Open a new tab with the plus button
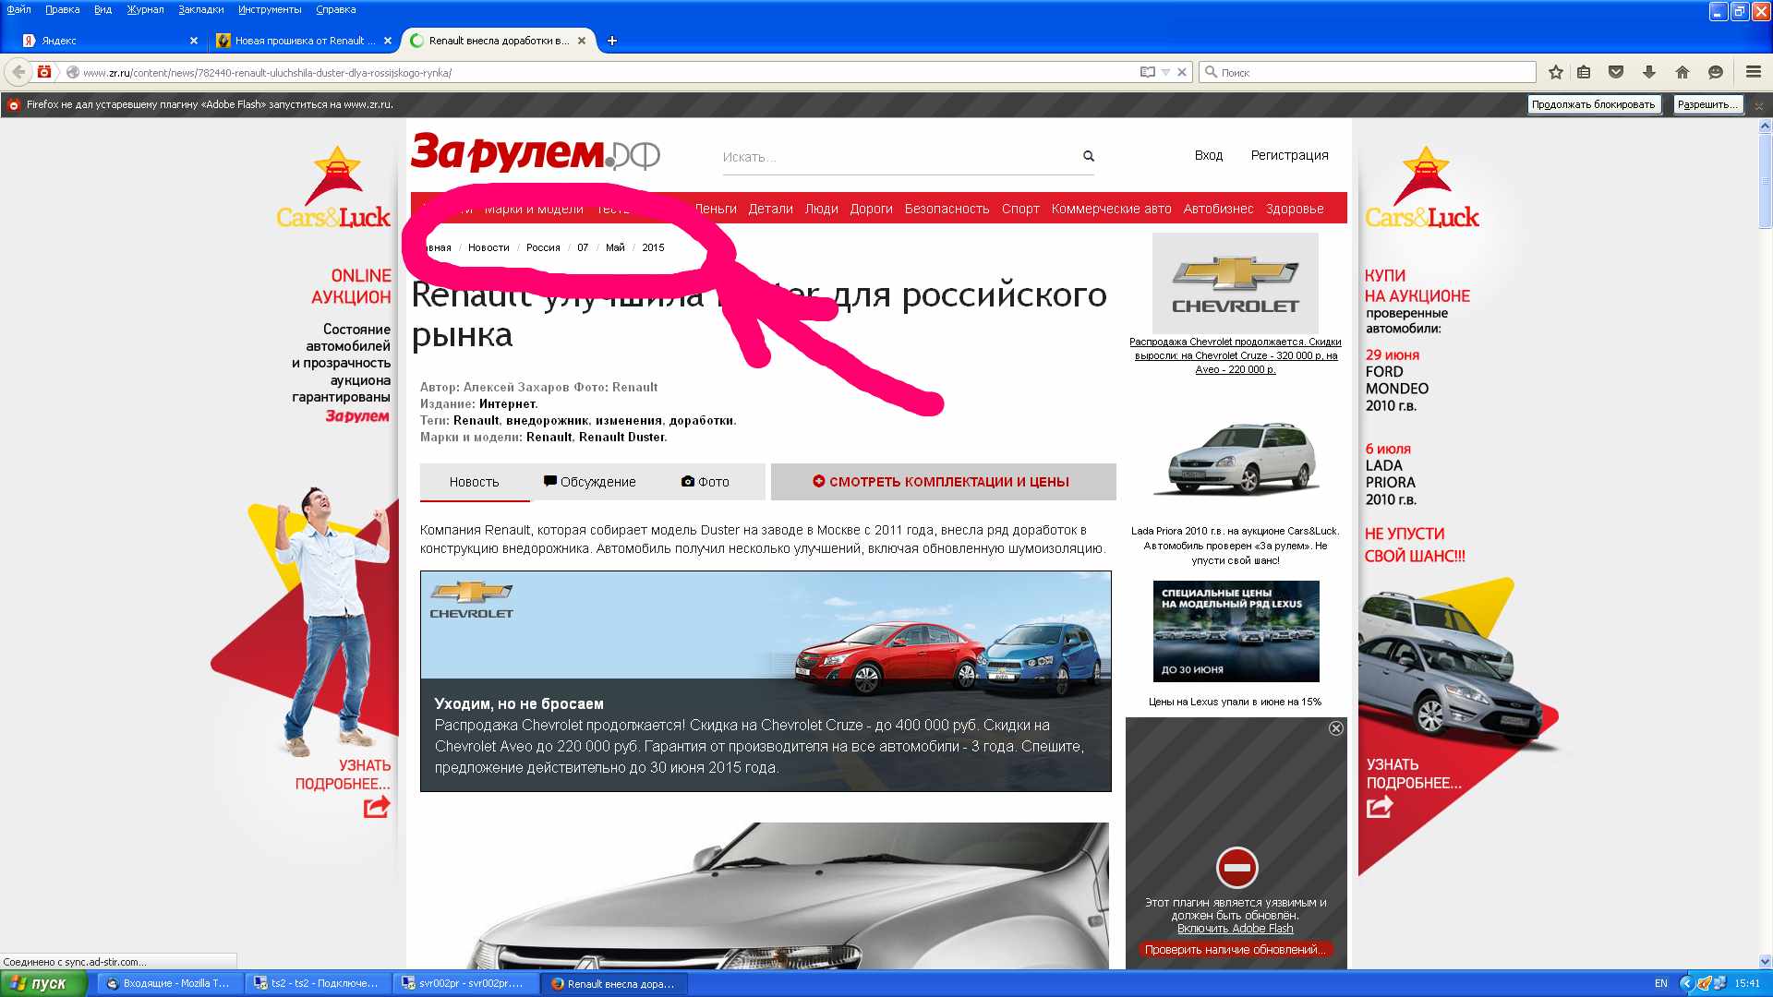Viewport: 1773px width, 997px height. tap(611, 41)
